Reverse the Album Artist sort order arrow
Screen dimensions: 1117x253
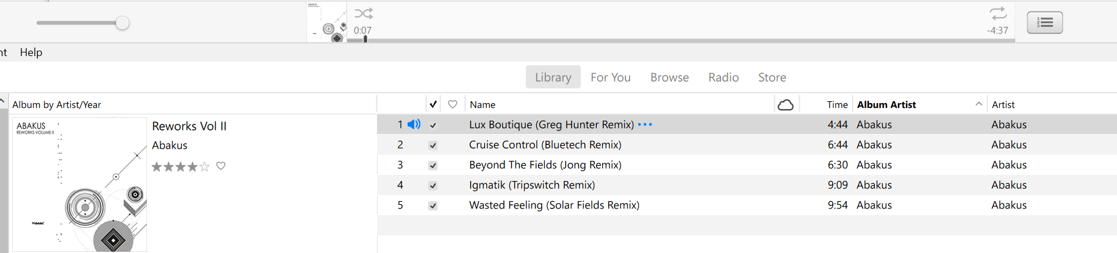click(x=979, y=104)
